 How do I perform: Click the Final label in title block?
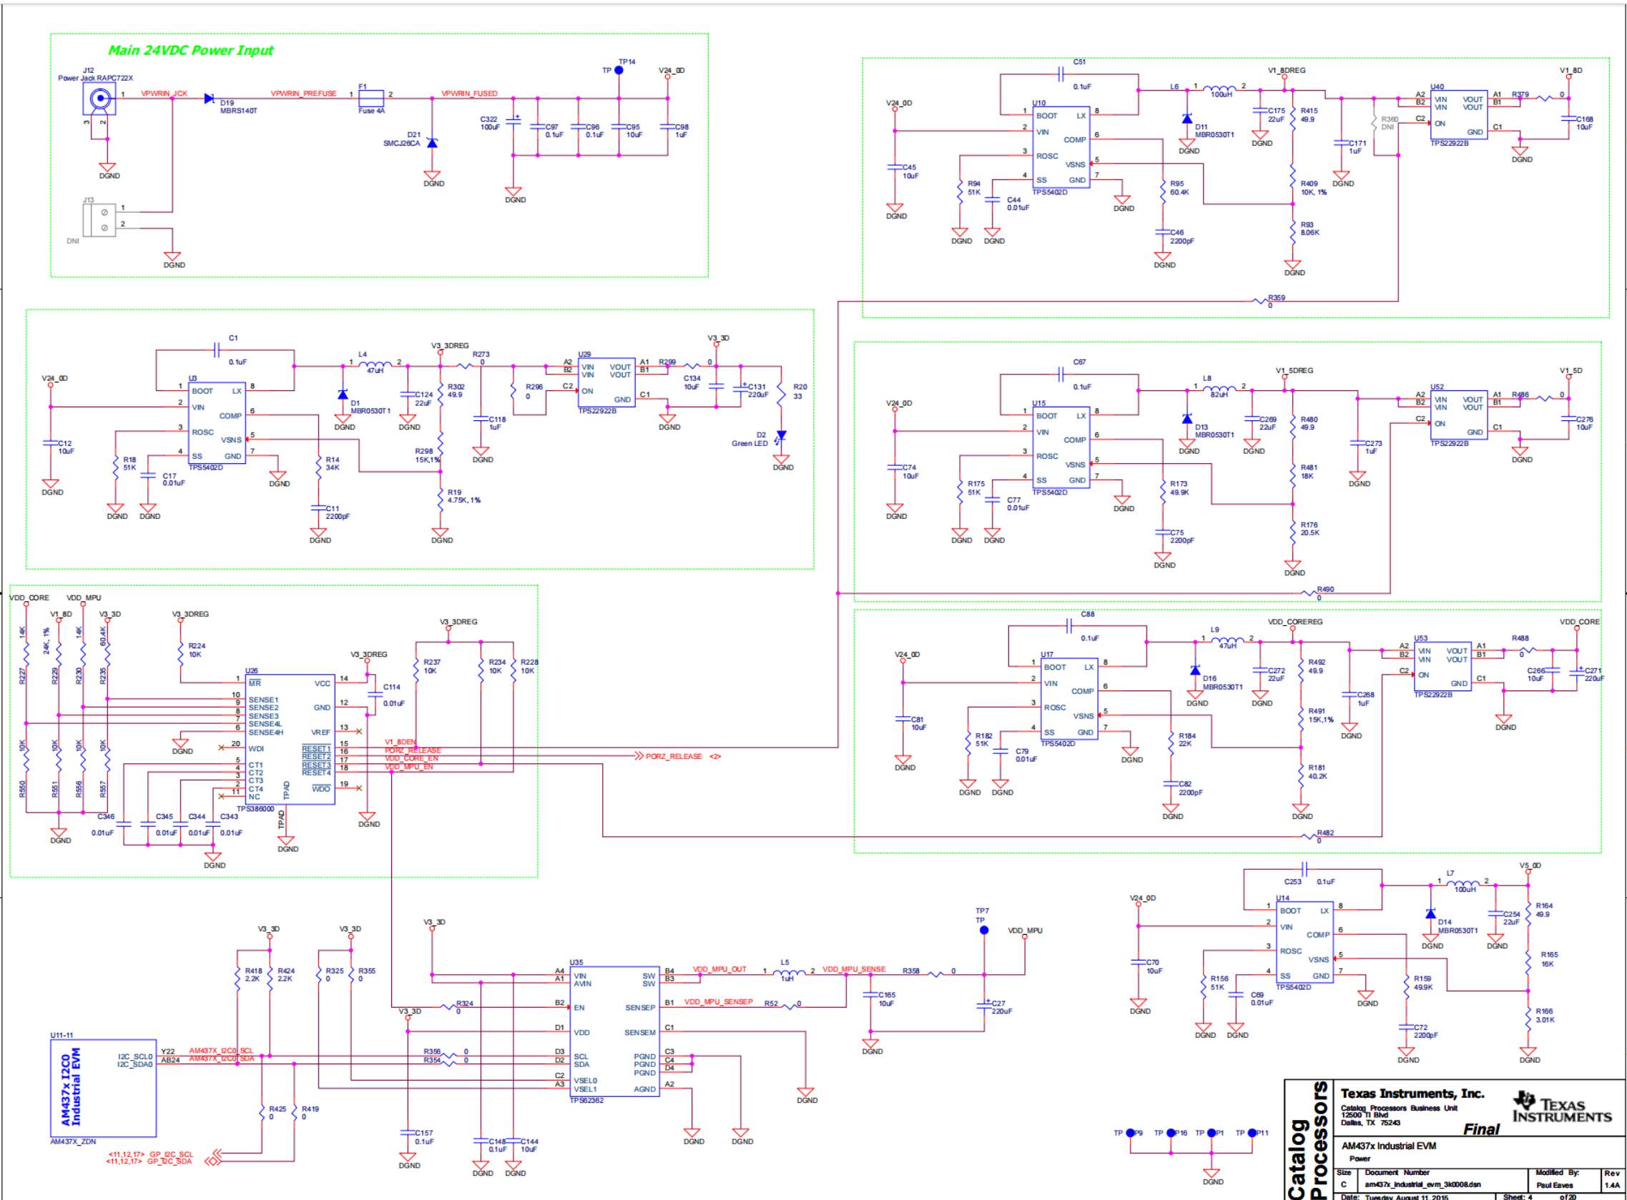pos(1481,1129)
